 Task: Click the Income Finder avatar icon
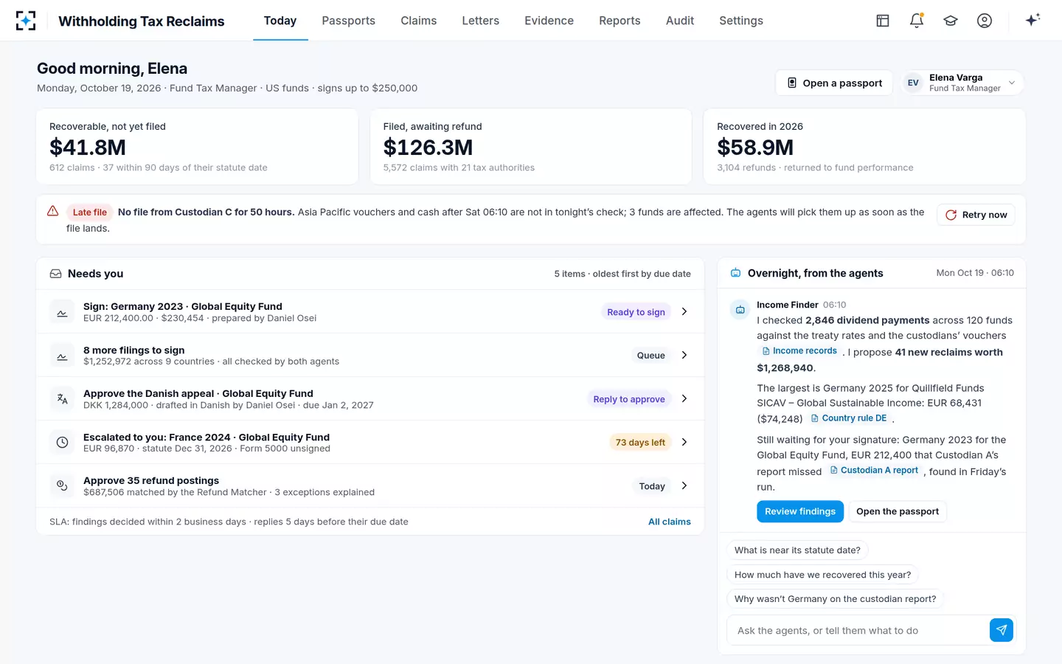tap(740, 310)
